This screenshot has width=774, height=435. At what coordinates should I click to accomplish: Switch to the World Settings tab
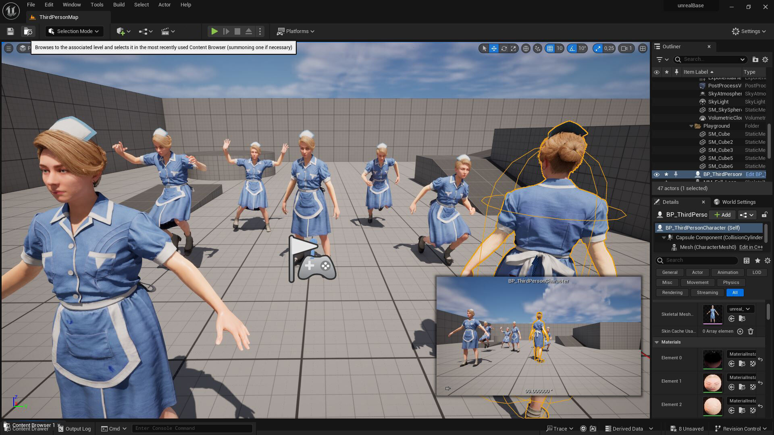pos(734,202)
